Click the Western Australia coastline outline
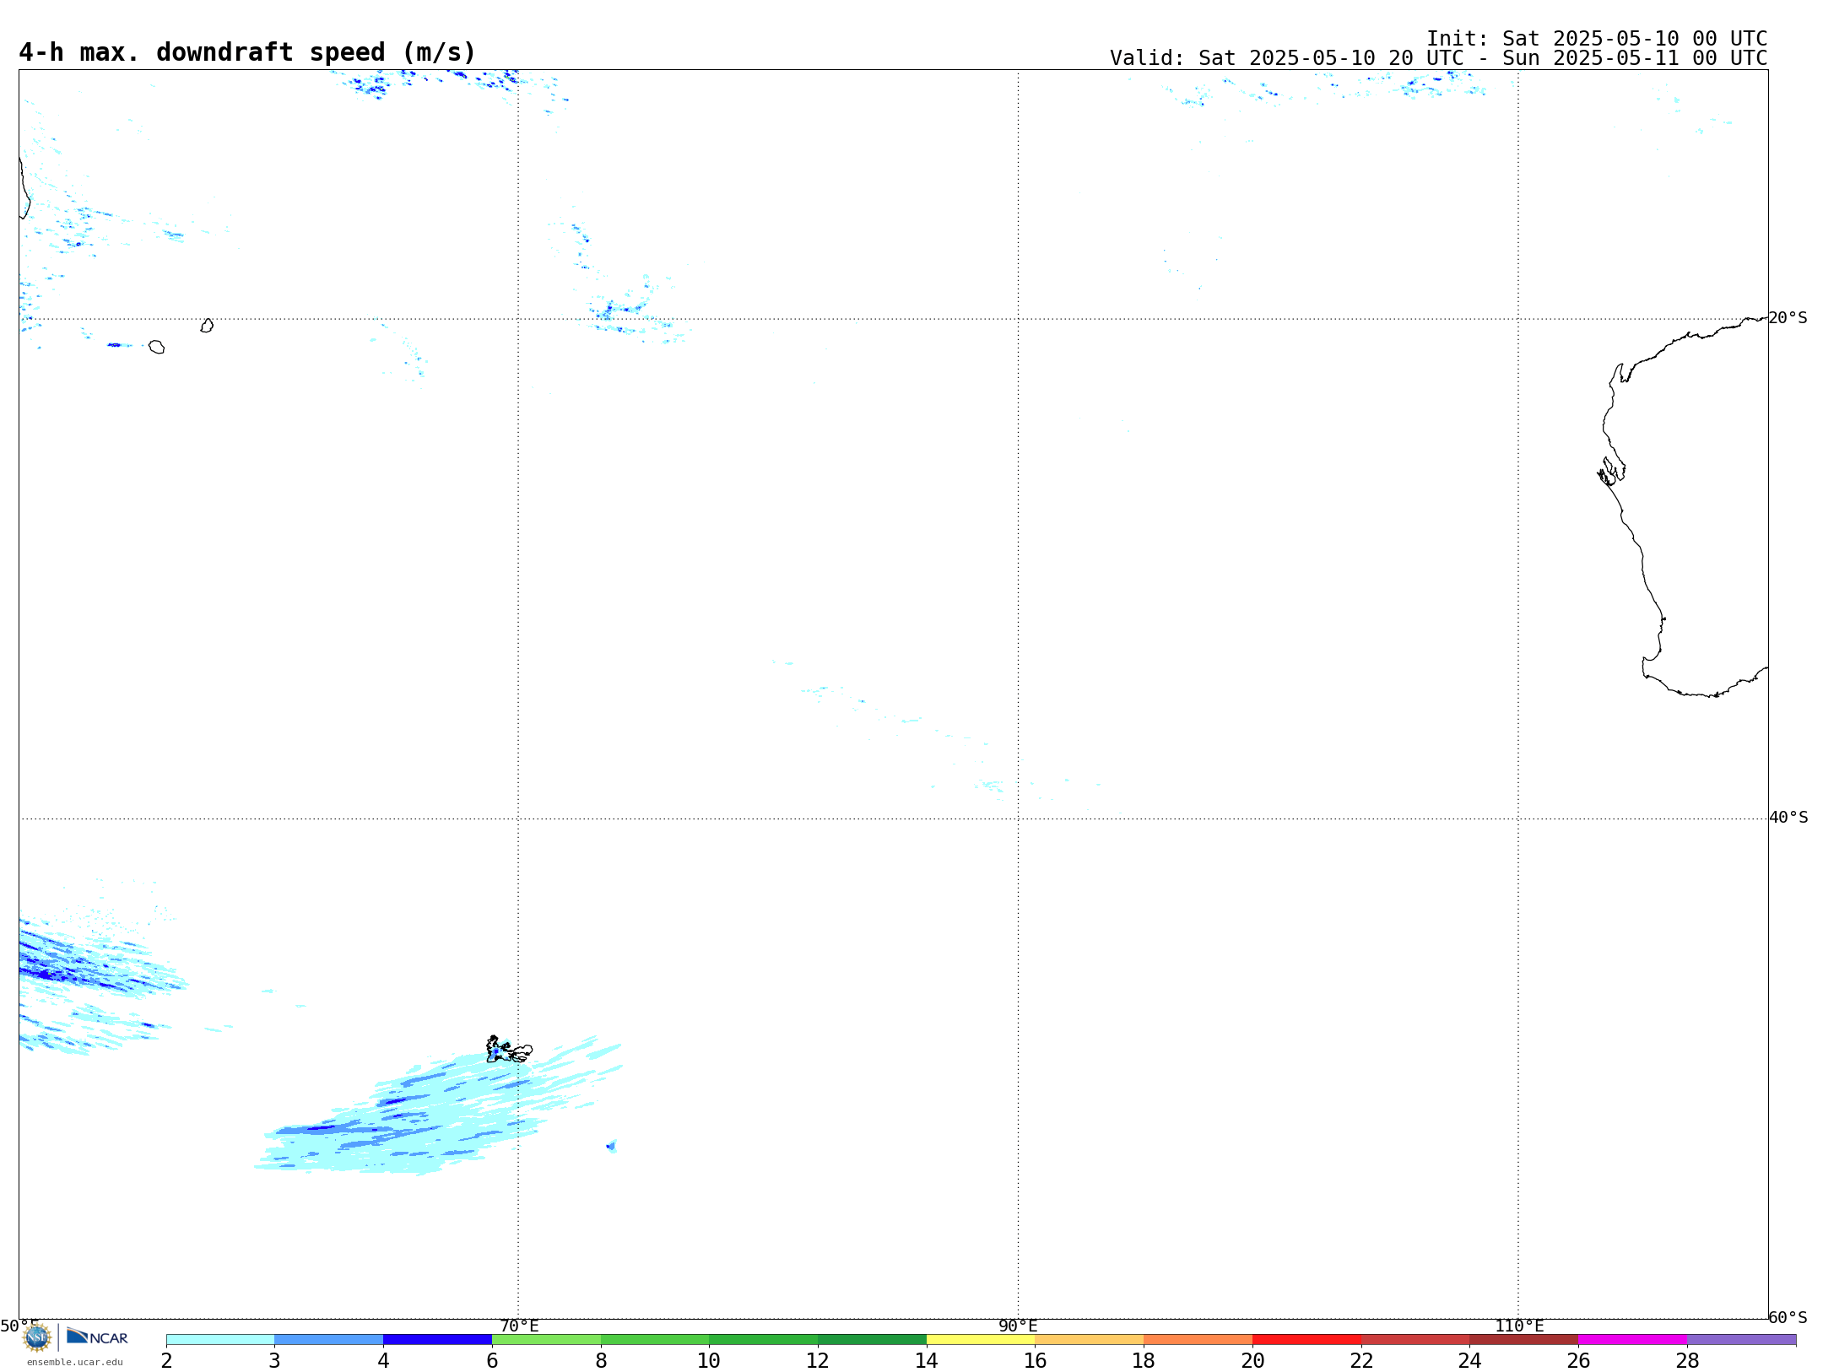 [1681, 506]
